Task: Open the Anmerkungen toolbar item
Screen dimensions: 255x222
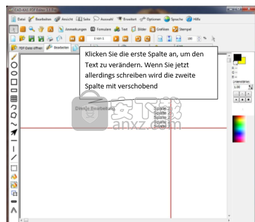Action: pos(72,29)
